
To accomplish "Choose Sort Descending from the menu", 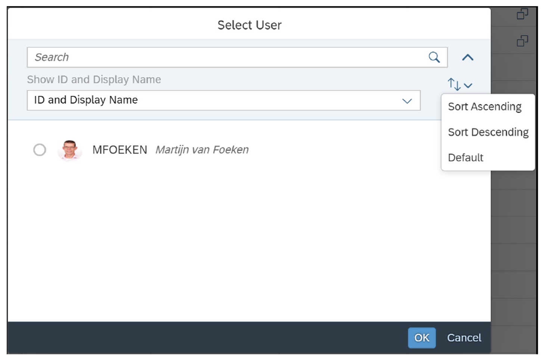I will [488, 132].
